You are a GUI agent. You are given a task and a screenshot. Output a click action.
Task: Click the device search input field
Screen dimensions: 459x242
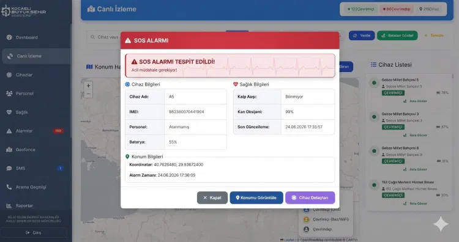[x=103, y=37]
